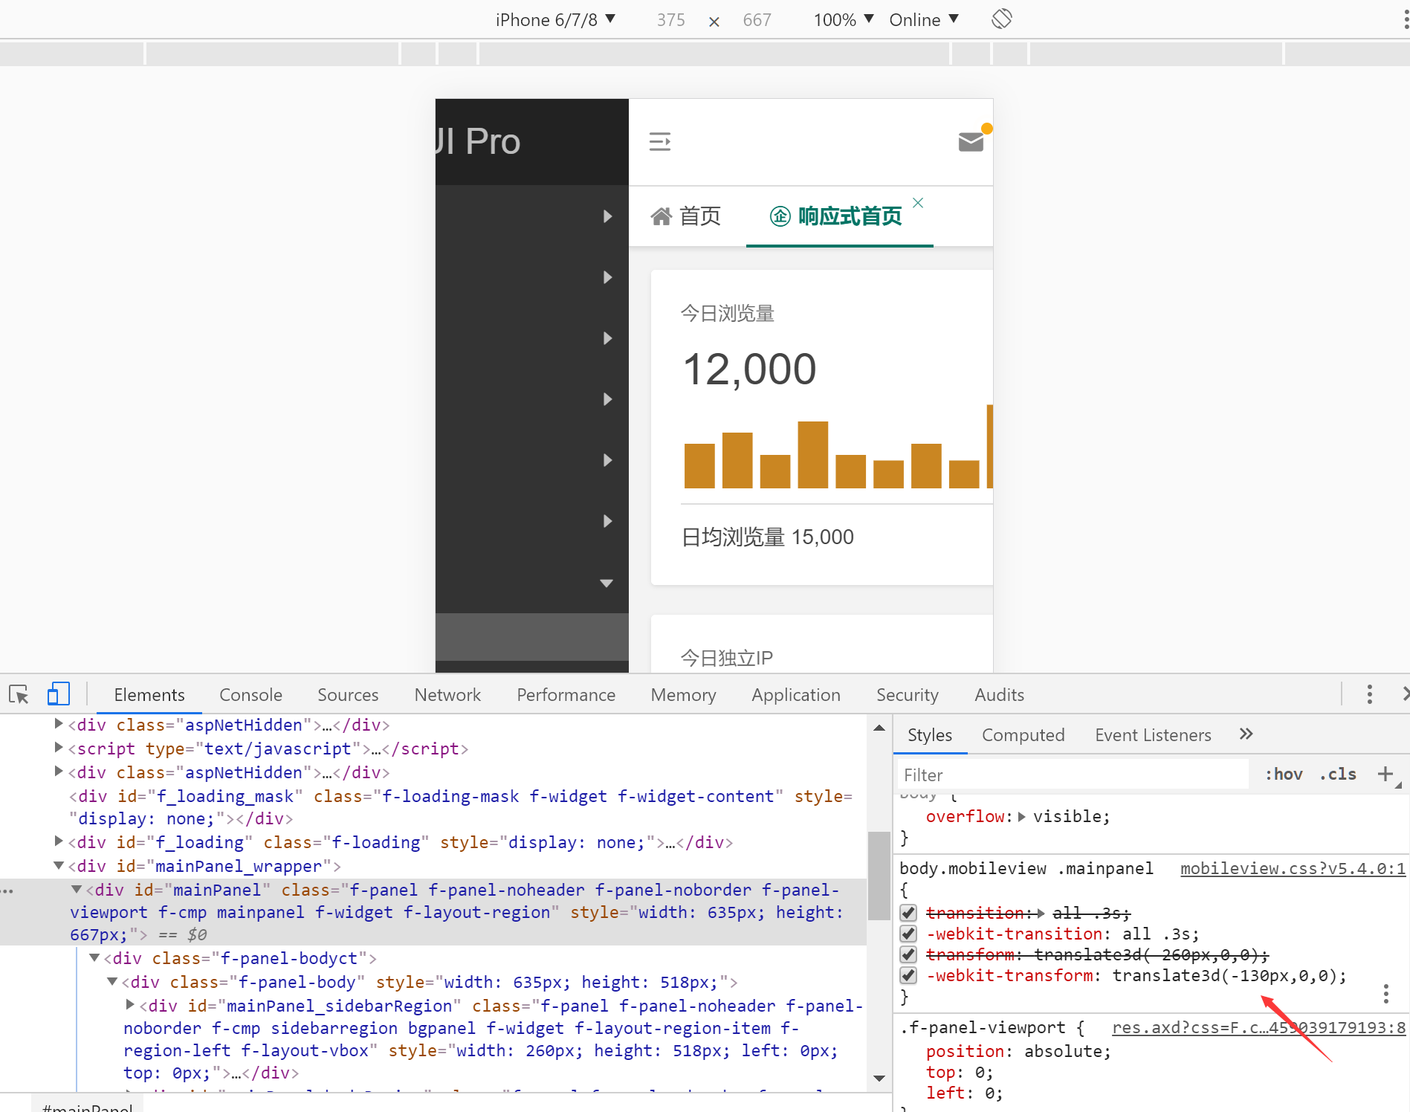1410x1112 pixels.
Task: Open the mainpanel rule options dots
Action: pyautogui.click(x=1385, y=994)
